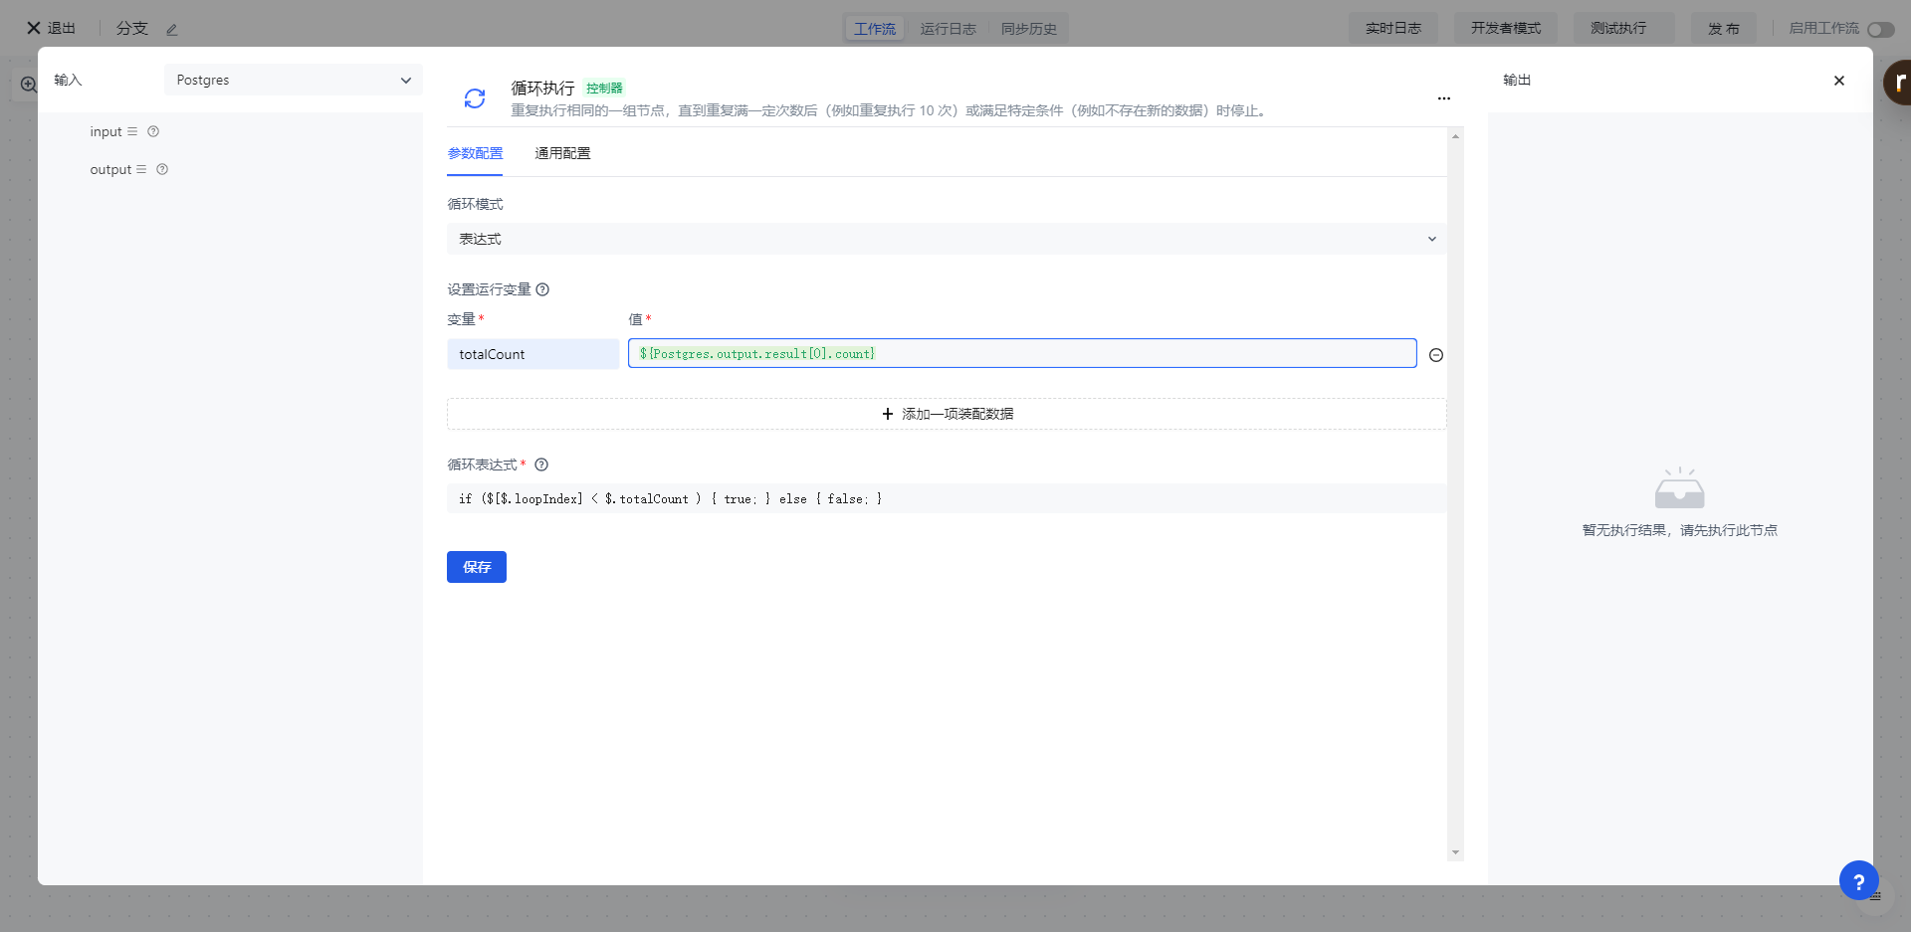Select the 参数配置 tab

(475, 153)
